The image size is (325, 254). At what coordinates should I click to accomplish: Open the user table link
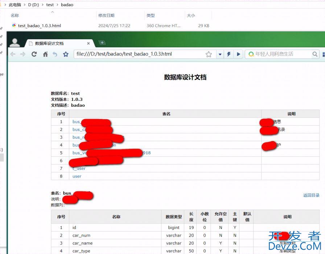tap(77, 176)
